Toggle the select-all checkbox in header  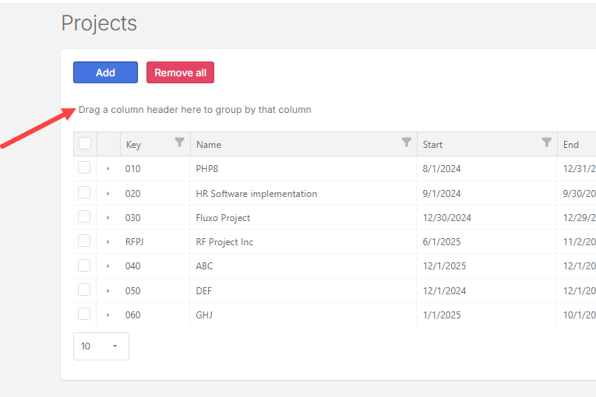click(85, 143)
